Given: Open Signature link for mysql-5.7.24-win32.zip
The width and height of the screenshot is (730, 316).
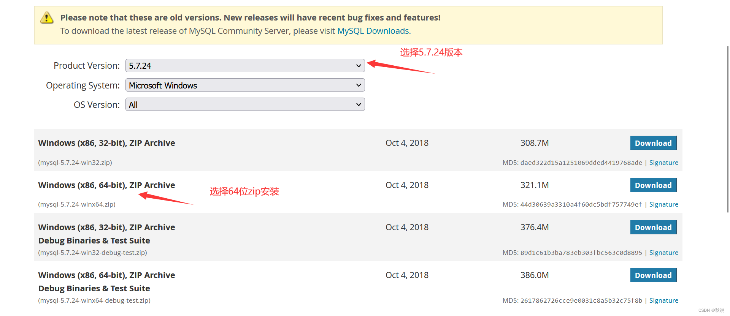Looking at the screenshot, I should click(664, 163).
